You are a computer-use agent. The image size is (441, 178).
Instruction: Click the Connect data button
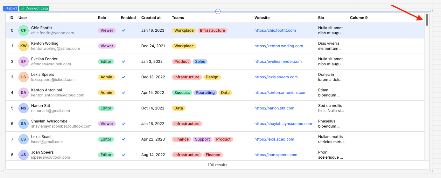pos(34,8)
